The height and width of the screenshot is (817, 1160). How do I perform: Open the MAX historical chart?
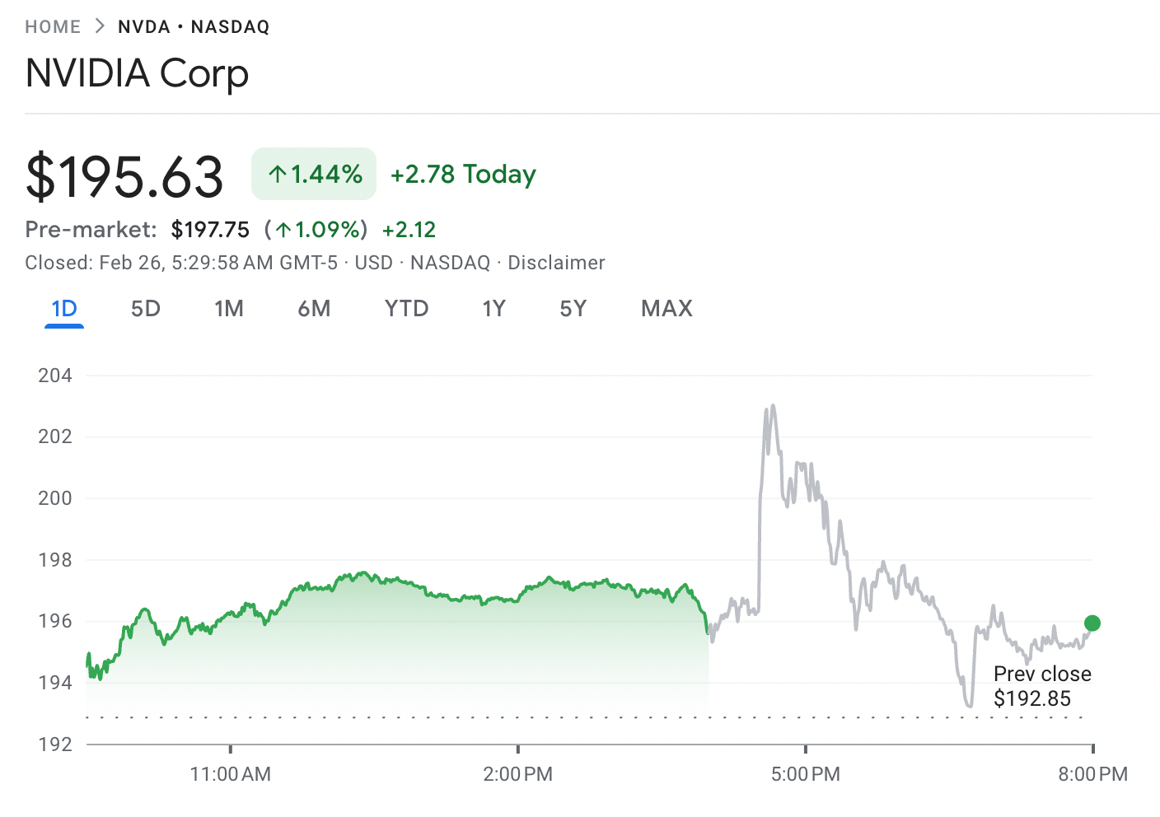pos(667,308)
